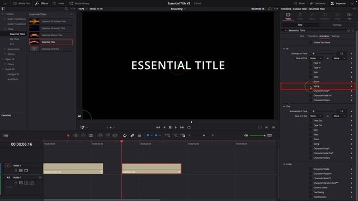Open viewer zoom percentage dropdown
The height and width of the screenshot is (201, 358).
[x=82, y=9]
